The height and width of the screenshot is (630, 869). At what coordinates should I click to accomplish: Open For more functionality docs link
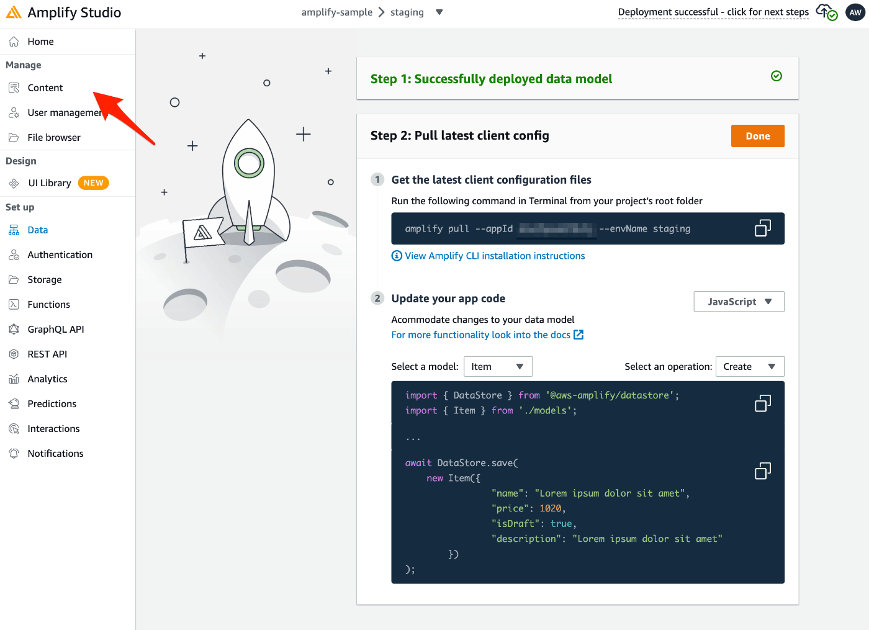click(x=480, y=335)
